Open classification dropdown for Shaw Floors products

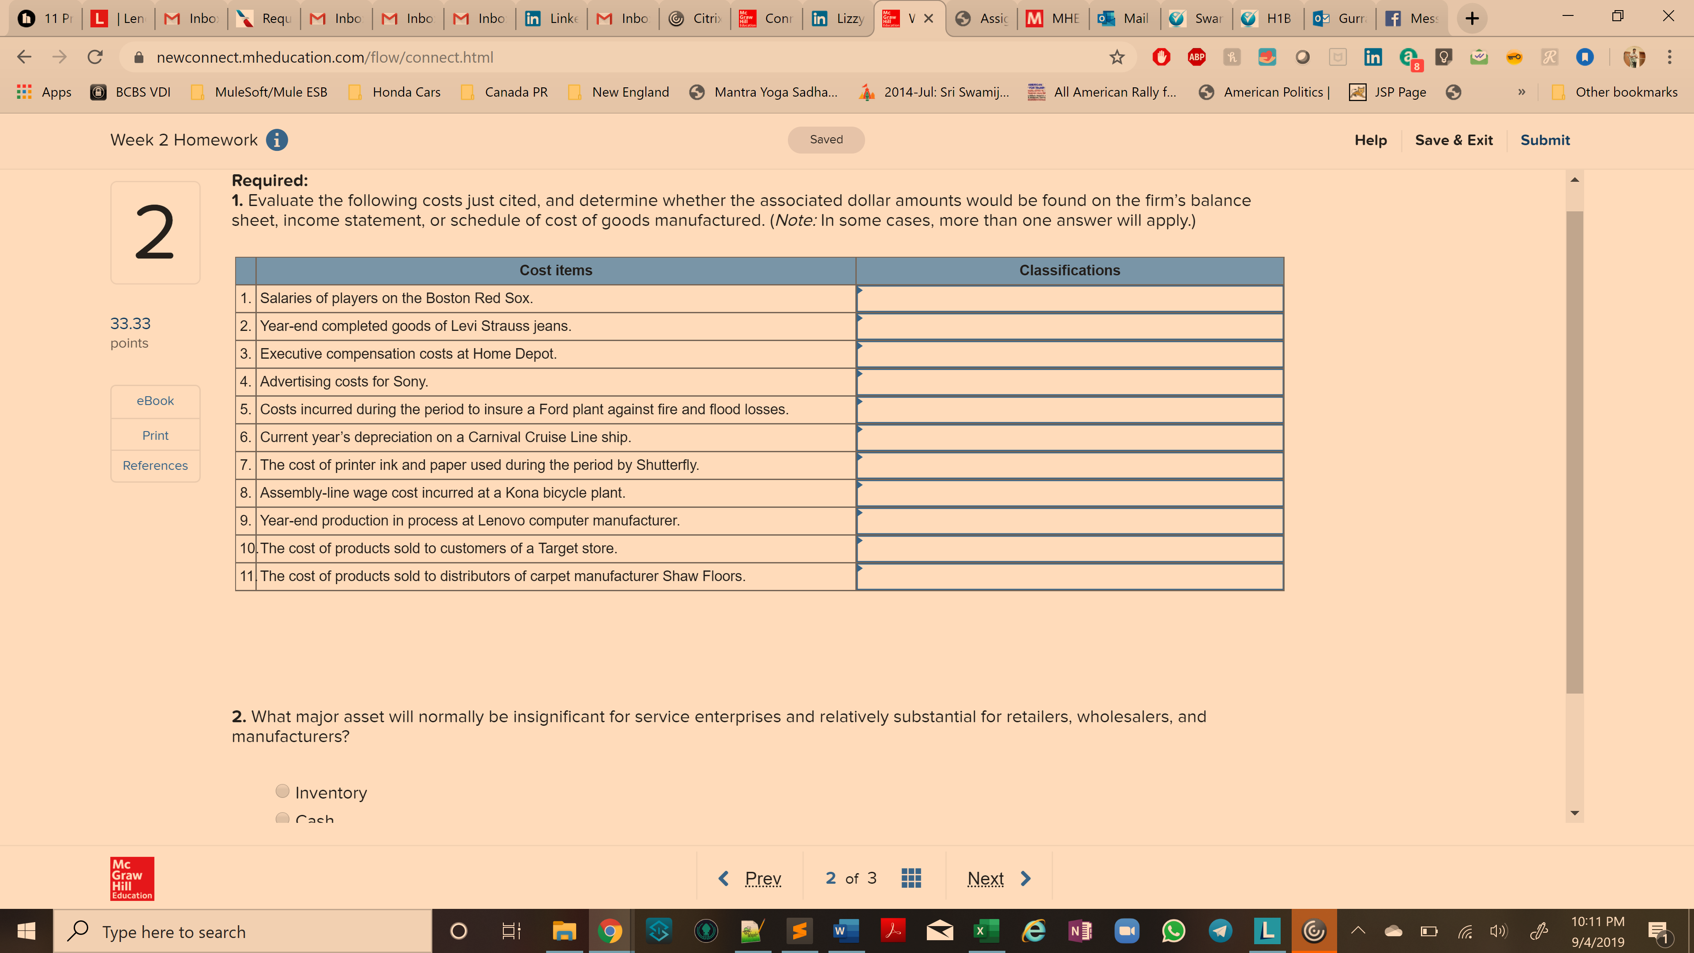point(1070,576)
